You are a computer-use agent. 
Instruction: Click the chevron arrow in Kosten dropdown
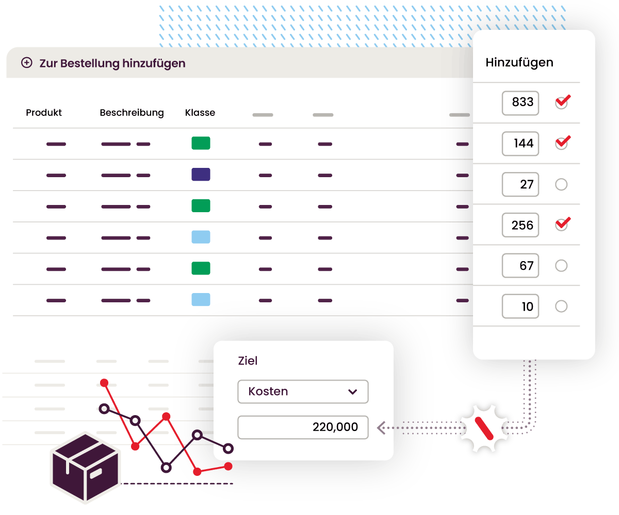point(353,392)
